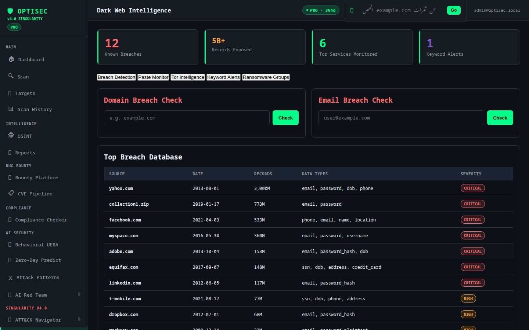Image resolution: width=529 pixels, height=330 pixels.
Task: Switch to the Breach Detection tab
Action: pyautogui.click(x=116, y=77)
